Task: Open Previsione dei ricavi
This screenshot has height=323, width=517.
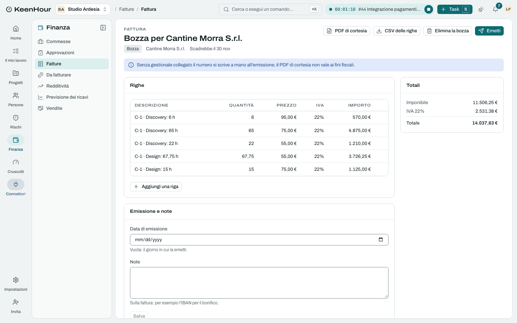Action: click(x=72, y=97)
